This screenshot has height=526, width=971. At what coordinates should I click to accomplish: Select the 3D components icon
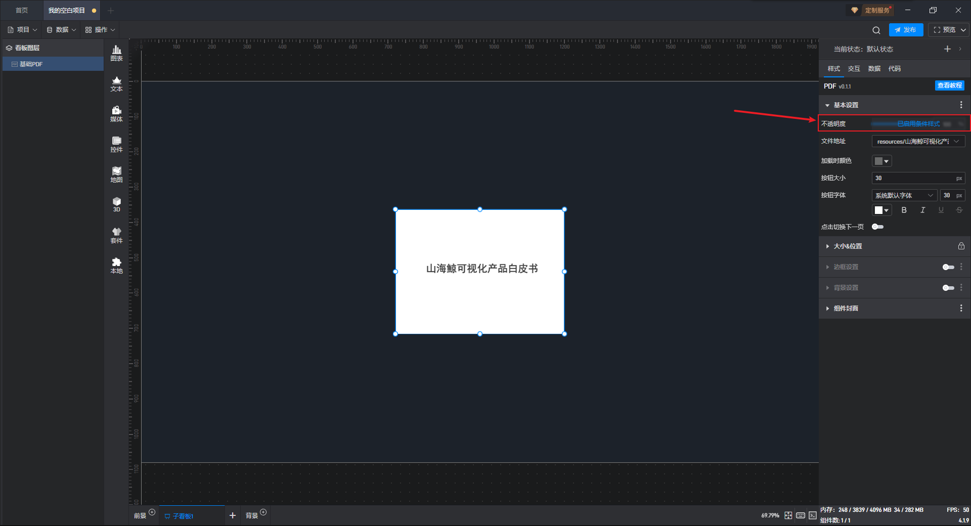[x=116, y=204]
